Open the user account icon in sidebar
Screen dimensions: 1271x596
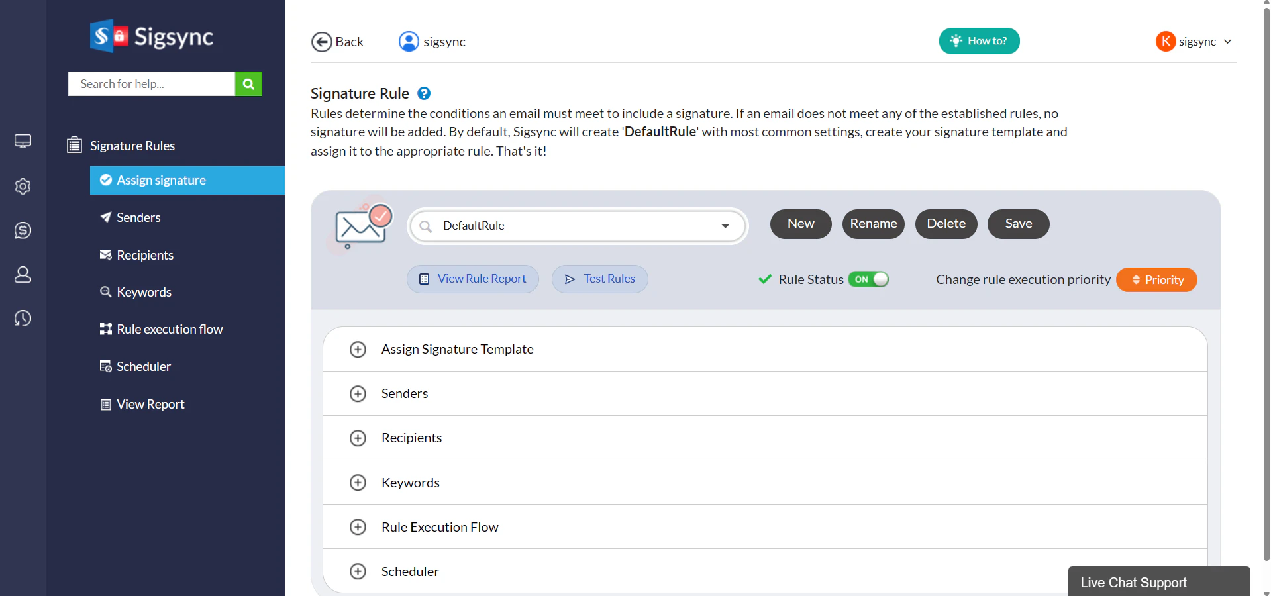pos(23,274)
